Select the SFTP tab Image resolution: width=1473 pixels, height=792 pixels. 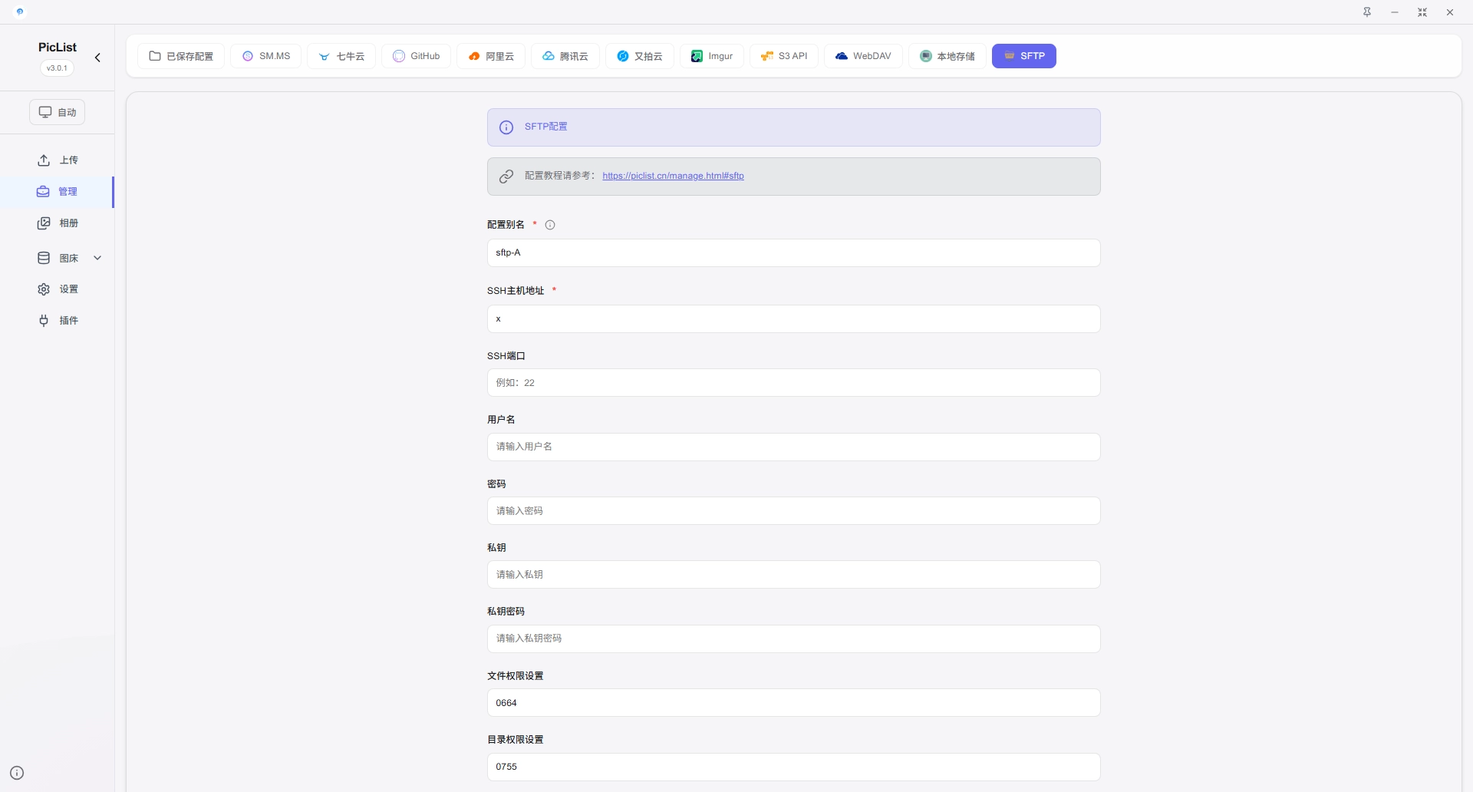1024,56
